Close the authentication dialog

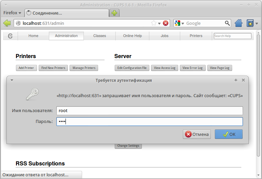pyautogui.click(x=243, y=80)
